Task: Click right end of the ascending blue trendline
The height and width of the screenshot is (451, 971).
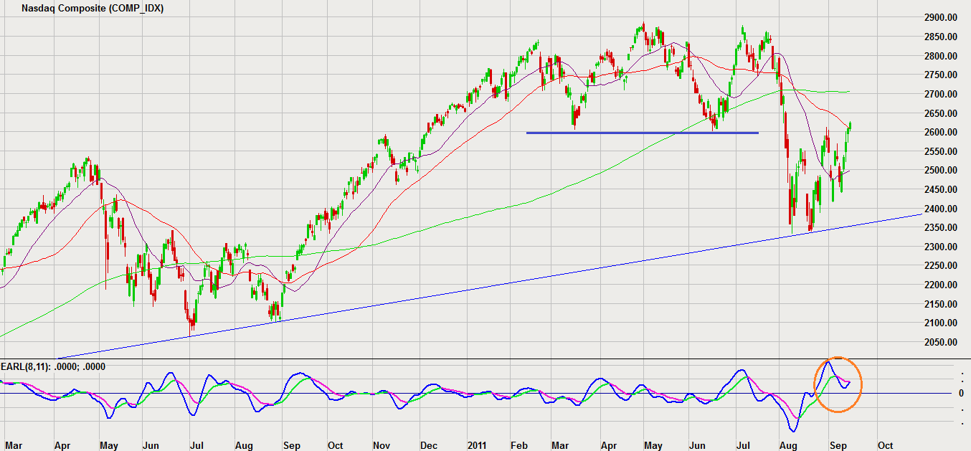Action: pos(919,214)
